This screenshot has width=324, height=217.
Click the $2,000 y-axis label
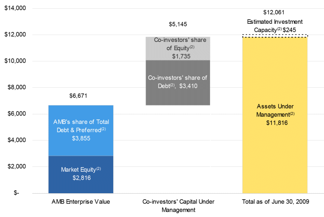pyautogui.click(x=16, y=166)
